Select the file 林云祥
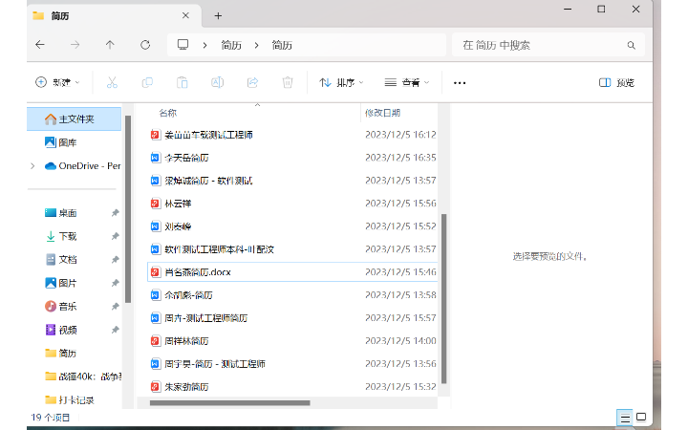Image resolution: width=688 pixels, height=430 pixels. pyautogui.click(x=178, y=204)
